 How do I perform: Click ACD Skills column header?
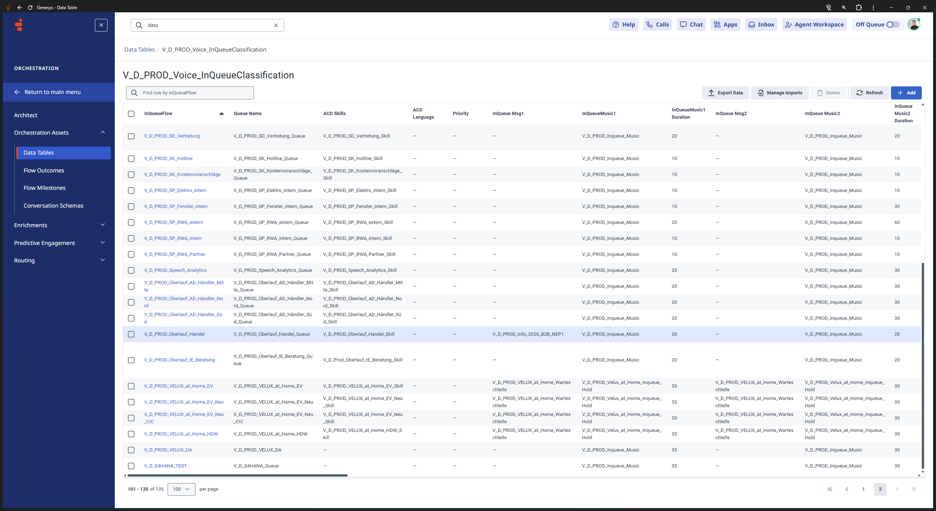tap(334, 114)
